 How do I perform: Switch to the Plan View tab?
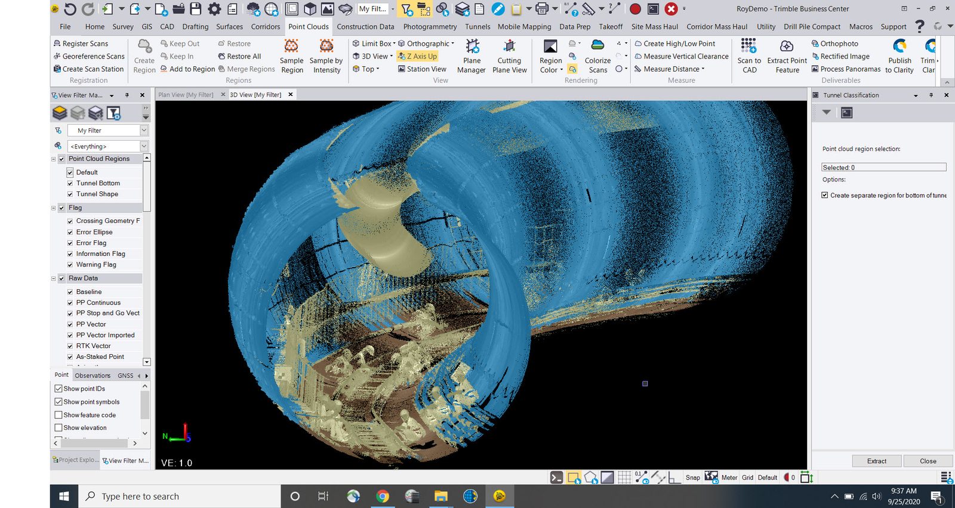tap(186, 95)
